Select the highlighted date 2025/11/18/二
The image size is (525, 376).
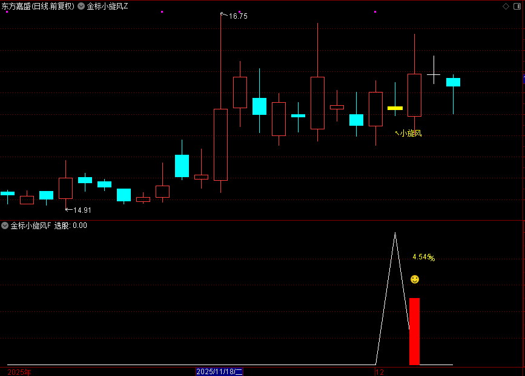219,371
